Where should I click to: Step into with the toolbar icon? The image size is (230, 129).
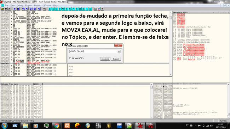tap(23, 9)
